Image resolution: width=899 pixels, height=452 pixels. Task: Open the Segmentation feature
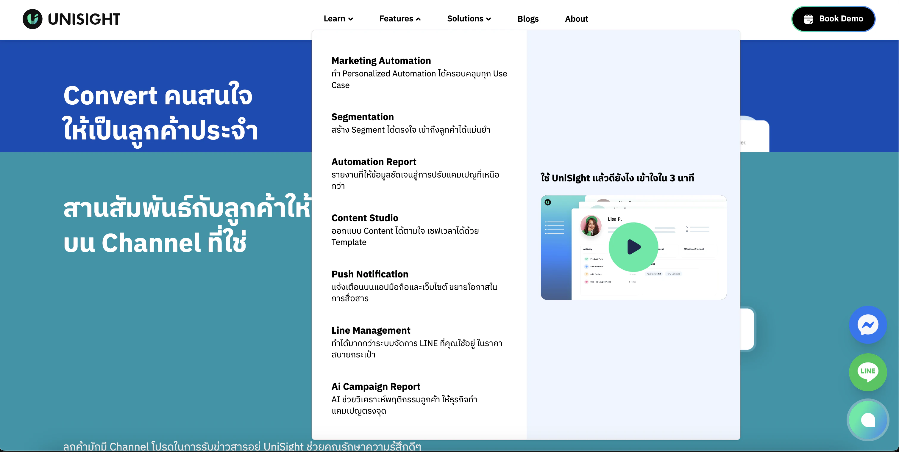(362, 117)
